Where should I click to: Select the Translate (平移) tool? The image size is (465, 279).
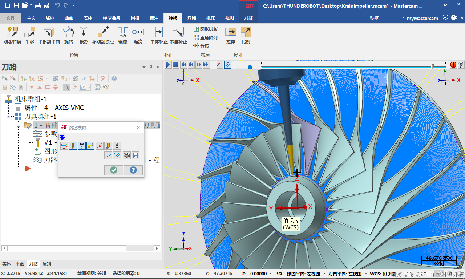[x=30, y=35]
